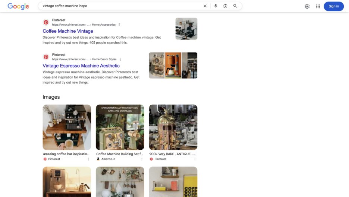
Task: Click Amazon favicon under Building Set image
Action: pos(98,159)
